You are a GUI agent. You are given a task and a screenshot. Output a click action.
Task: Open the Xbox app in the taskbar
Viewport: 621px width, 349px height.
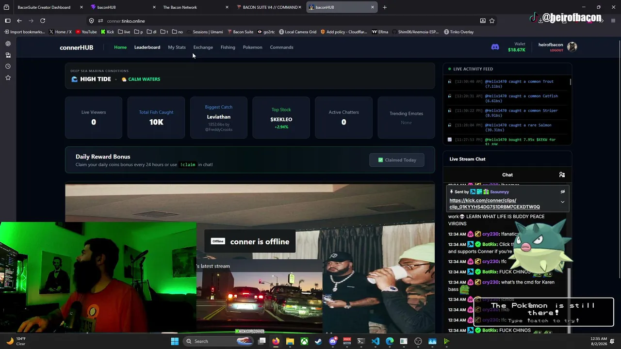coord(304,341)
